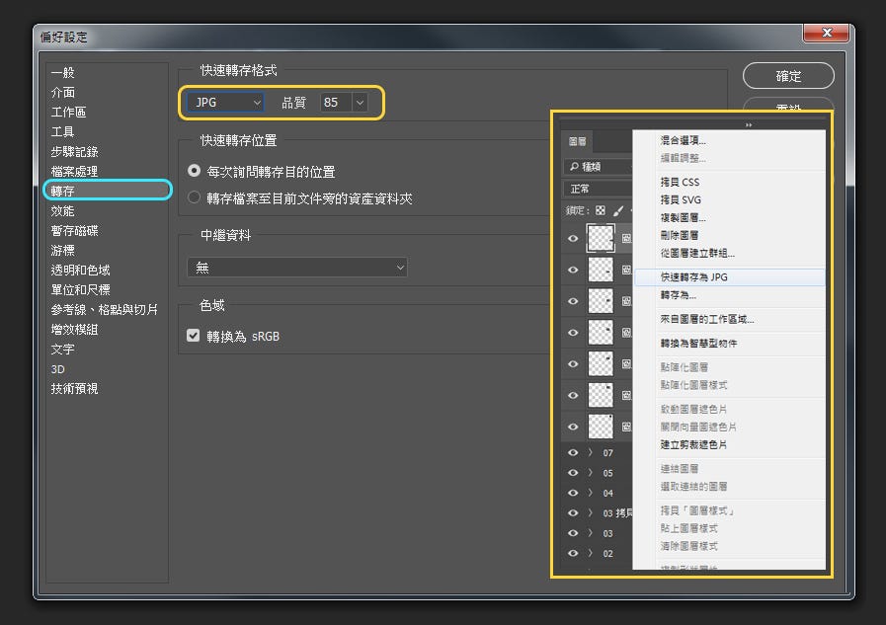Select layer group named 03 拷貝
The image size is (886, 625).
coord(617,513)
